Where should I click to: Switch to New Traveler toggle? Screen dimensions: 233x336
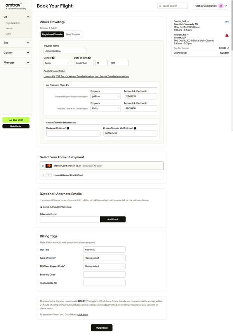(73, 34)
